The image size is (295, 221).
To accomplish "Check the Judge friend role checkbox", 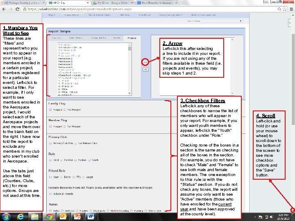I will (x=83, y=177).
